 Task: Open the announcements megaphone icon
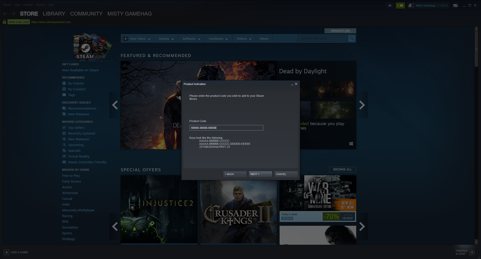[x=390, y=5]
